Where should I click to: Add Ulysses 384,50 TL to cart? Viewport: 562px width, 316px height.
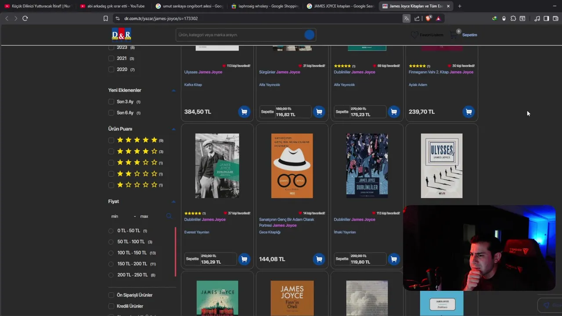pos(244,111)
